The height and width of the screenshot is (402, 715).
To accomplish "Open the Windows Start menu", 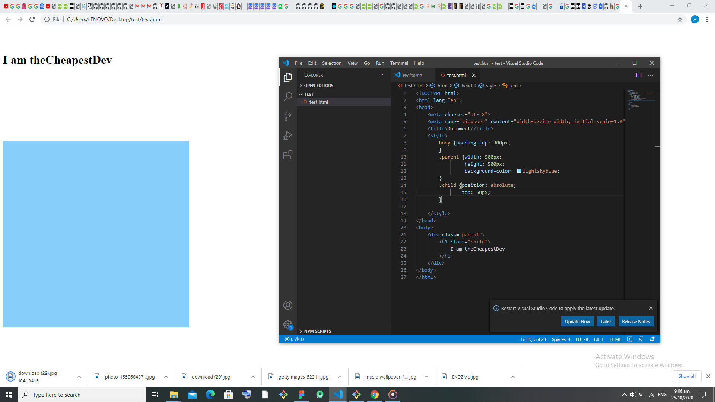I will (9, 395).
